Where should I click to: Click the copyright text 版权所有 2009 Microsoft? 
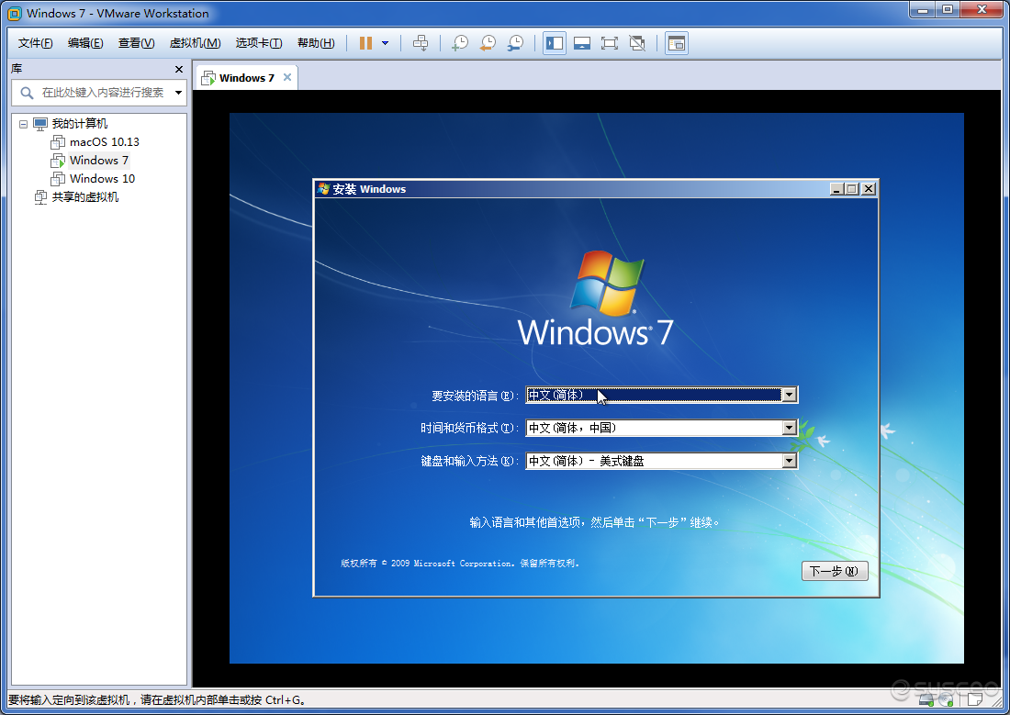[460, 563]
